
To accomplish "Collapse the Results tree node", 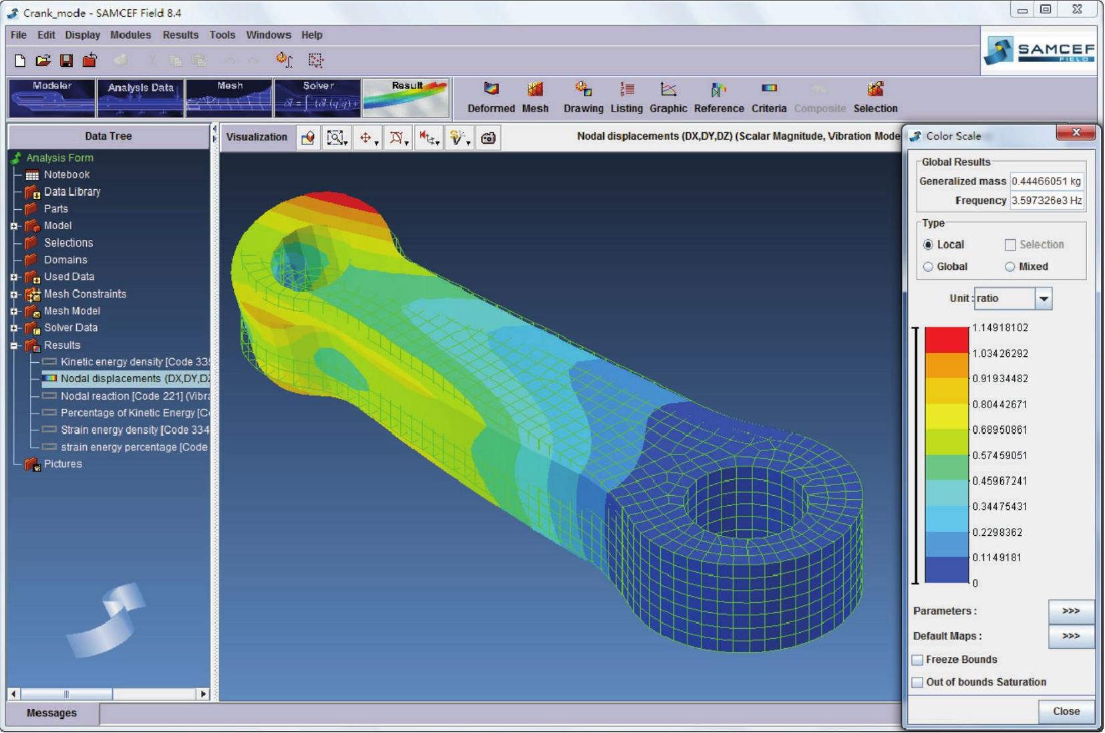I will click(x=14, y=345).
